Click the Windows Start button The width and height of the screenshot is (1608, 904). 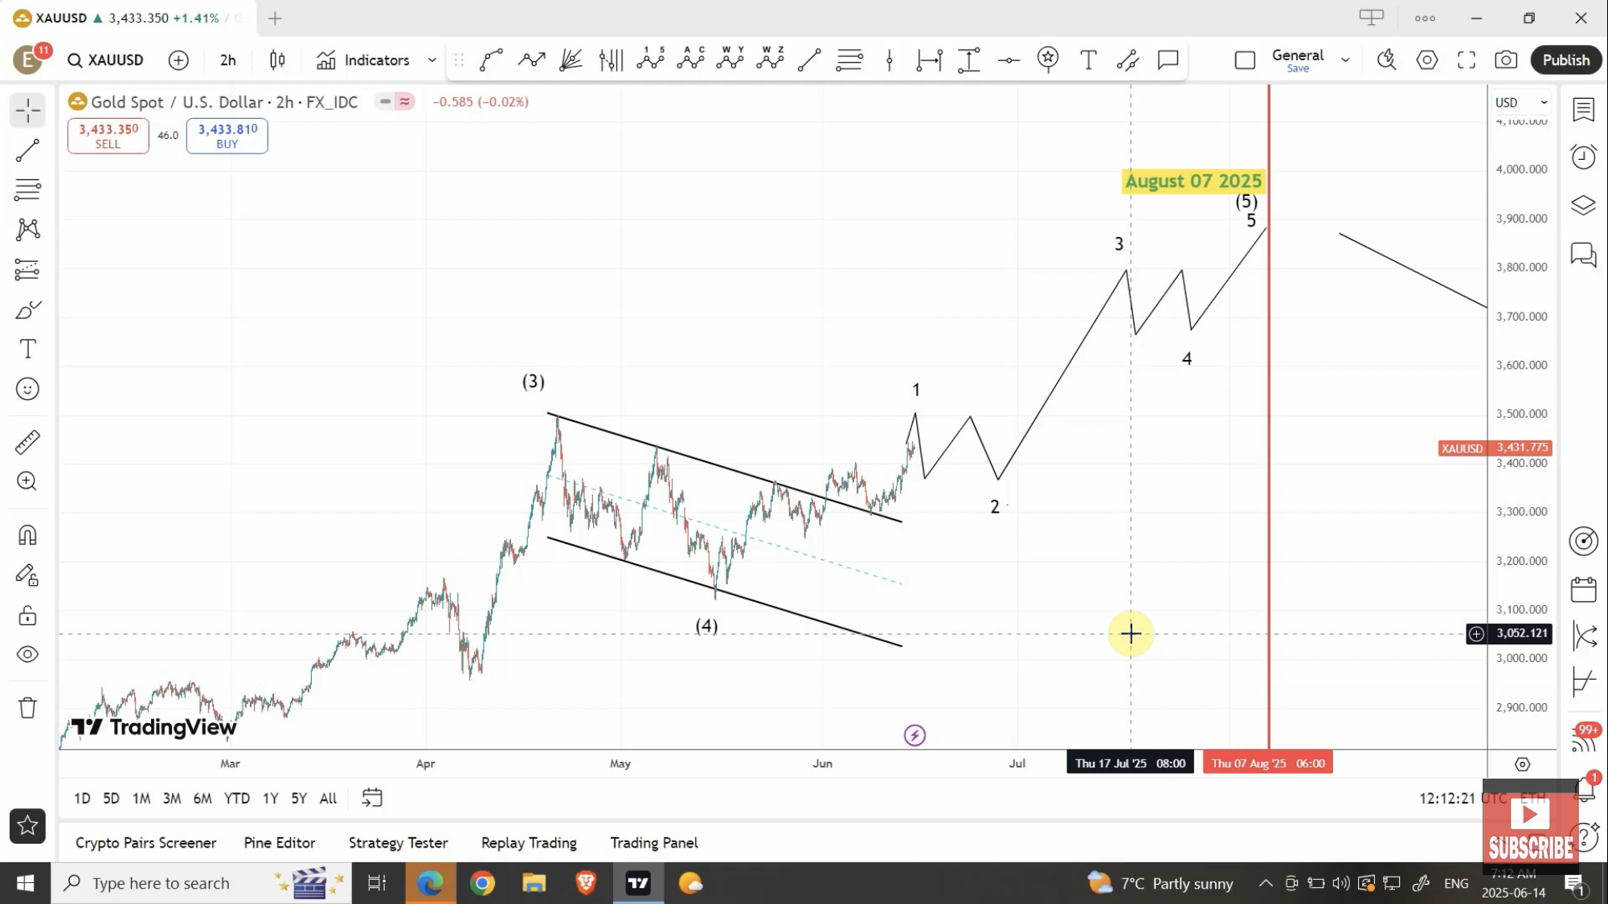point(25,883)
